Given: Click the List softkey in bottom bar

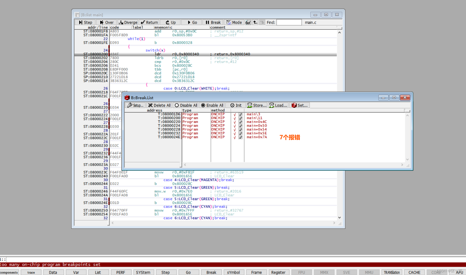Looking at the screenshot, I should [x=98, y=272].
